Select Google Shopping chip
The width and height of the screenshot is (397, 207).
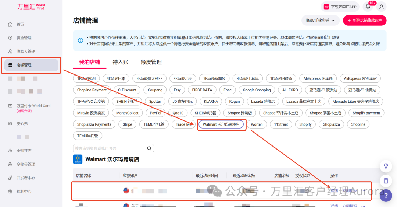[x=257, y=90]
